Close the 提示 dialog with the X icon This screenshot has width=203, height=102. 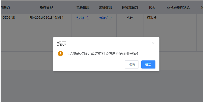coord(153,43)
